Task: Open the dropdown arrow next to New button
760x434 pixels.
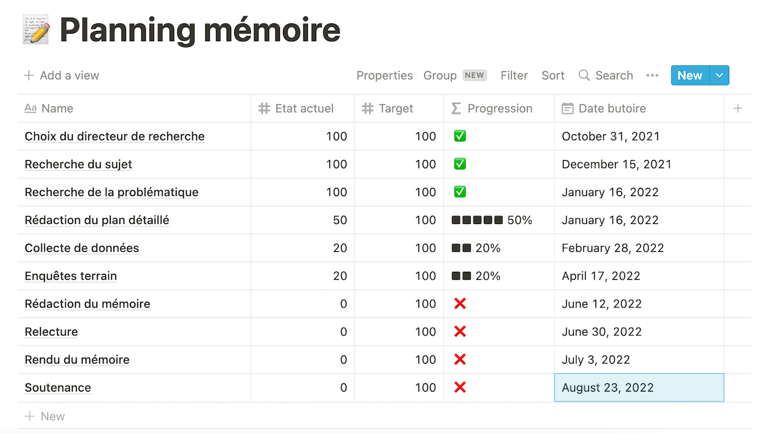Action: click(x=719, y=75)
